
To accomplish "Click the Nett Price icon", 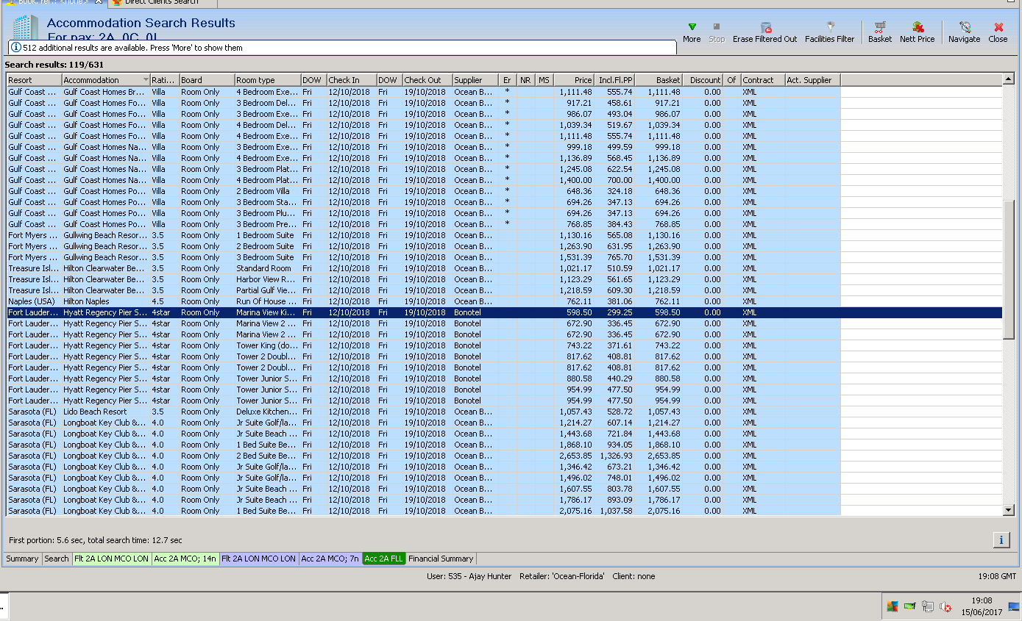I will (x=917, y=28).
